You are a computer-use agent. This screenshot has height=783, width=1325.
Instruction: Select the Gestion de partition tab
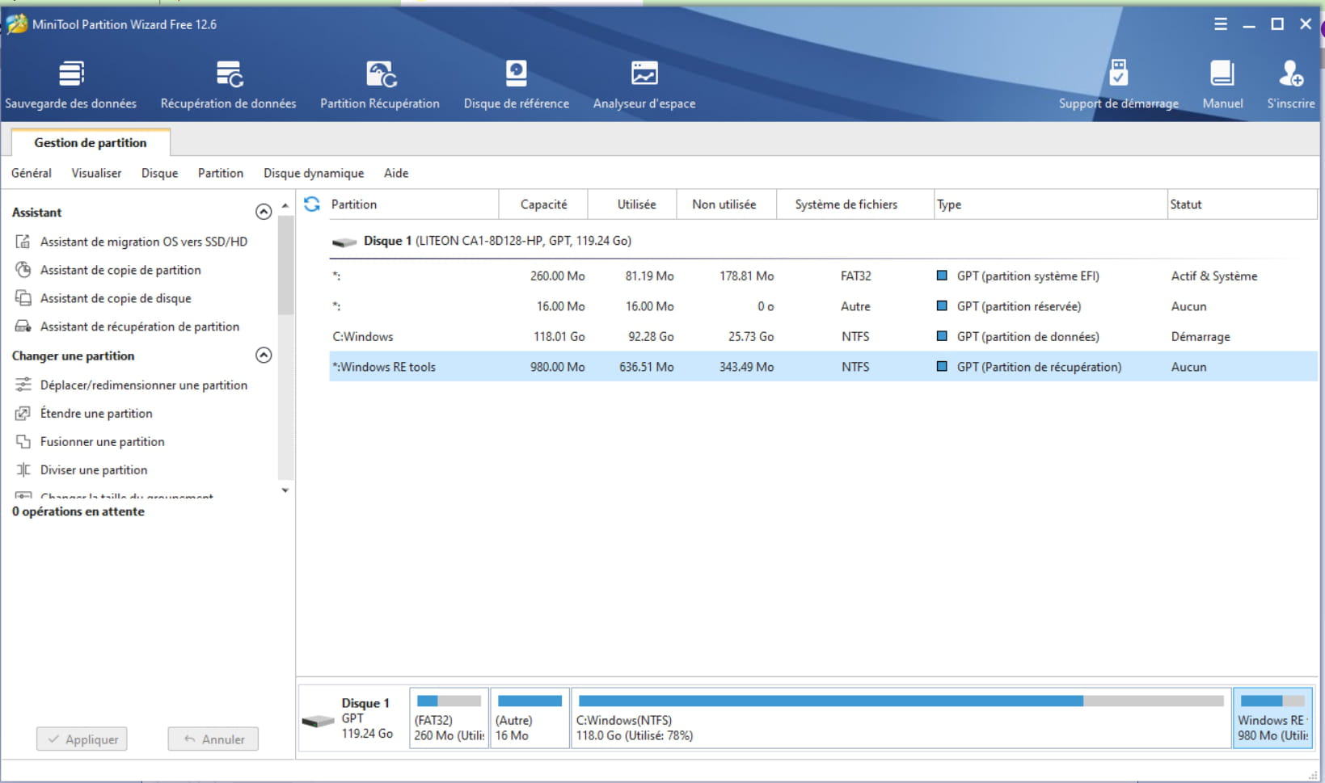click(x=91, y=142)
